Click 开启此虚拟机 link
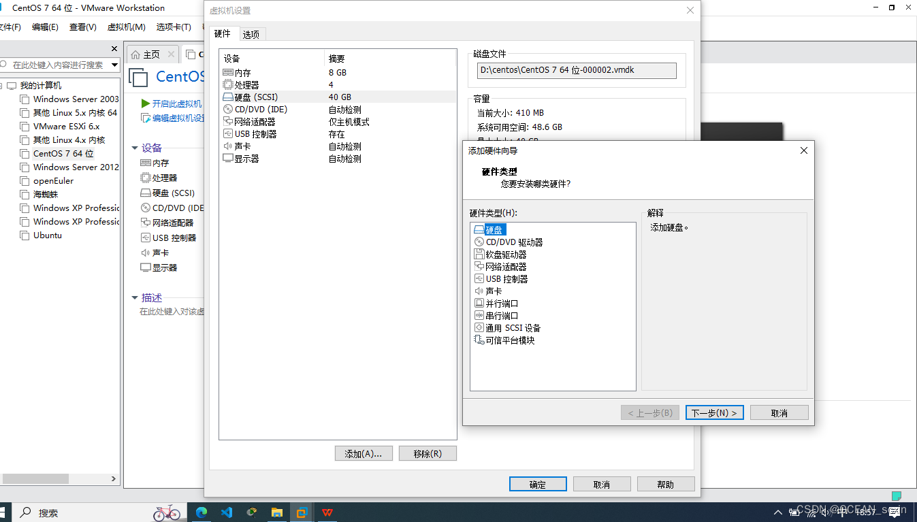 click(x=172, y=103)
